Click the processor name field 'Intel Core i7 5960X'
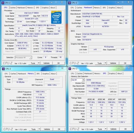 click(32, 13)
